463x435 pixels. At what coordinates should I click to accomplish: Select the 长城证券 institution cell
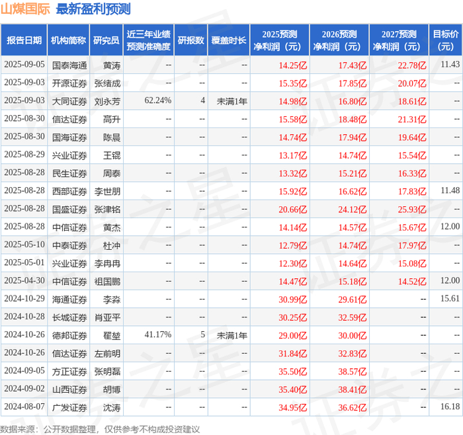coord(69,317)
